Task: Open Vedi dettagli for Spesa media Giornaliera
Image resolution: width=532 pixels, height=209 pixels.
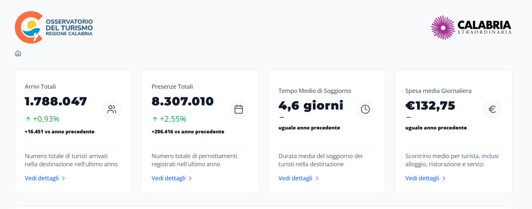Action: pos(425,178)
